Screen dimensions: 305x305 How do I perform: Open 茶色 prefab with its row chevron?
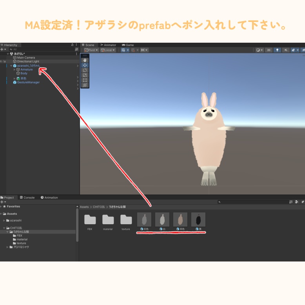tap(78, 77)
